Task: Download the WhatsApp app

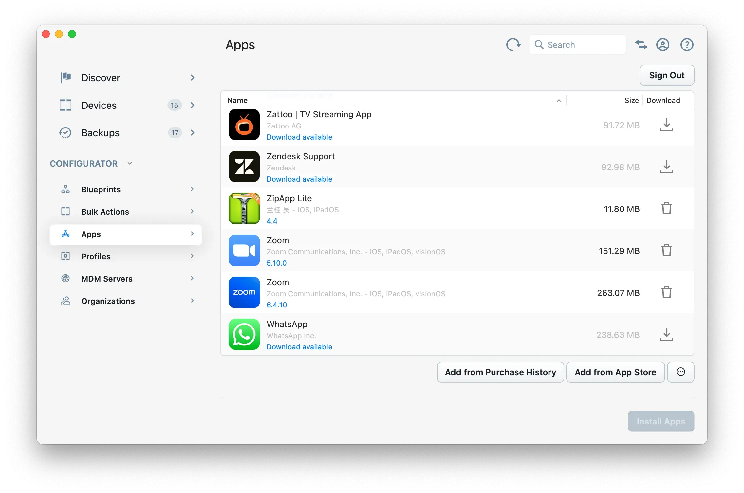Action: coord(667,334)
